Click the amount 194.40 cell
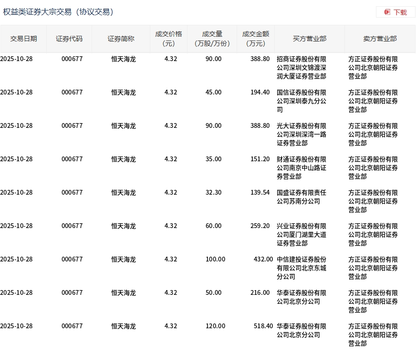 coord(260,93)
